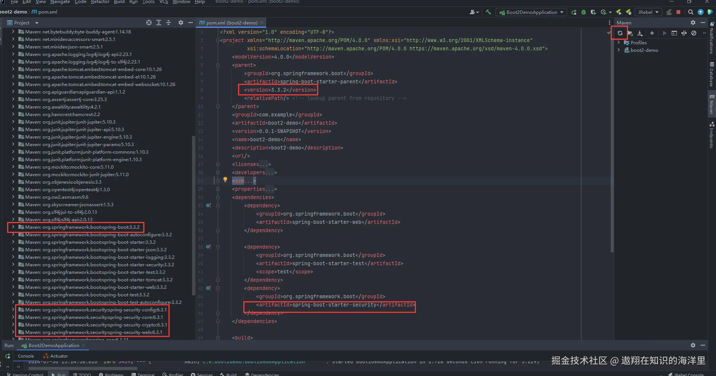Viewport: 716px width, 376px height.
Task: Open the JRebel dropdown
Action: point(648,12)
